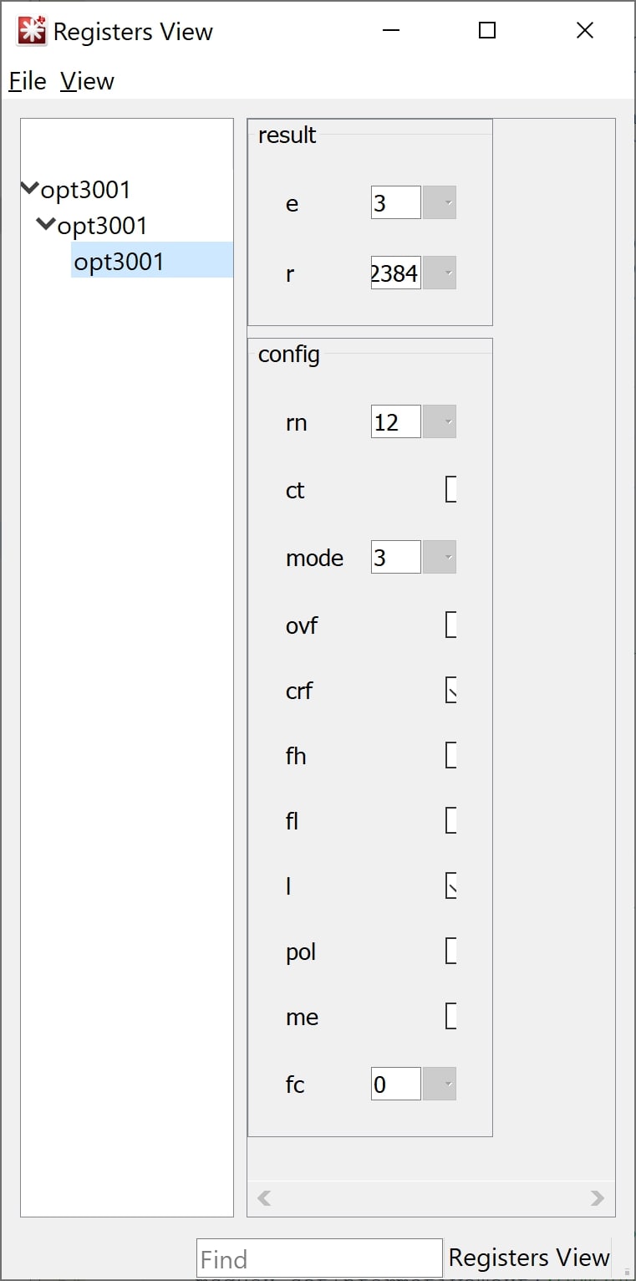Enable the pol checkbox
Image resolution: width=636 pixels, height=1281 pixels.
pos(451,952)
